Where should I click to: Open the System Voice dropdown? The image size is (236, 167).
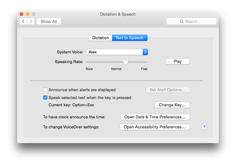point(117,52)
